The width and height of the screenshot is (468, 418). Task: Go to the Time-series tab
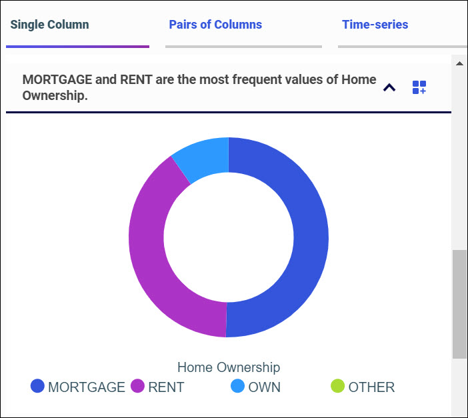[375, 25]
